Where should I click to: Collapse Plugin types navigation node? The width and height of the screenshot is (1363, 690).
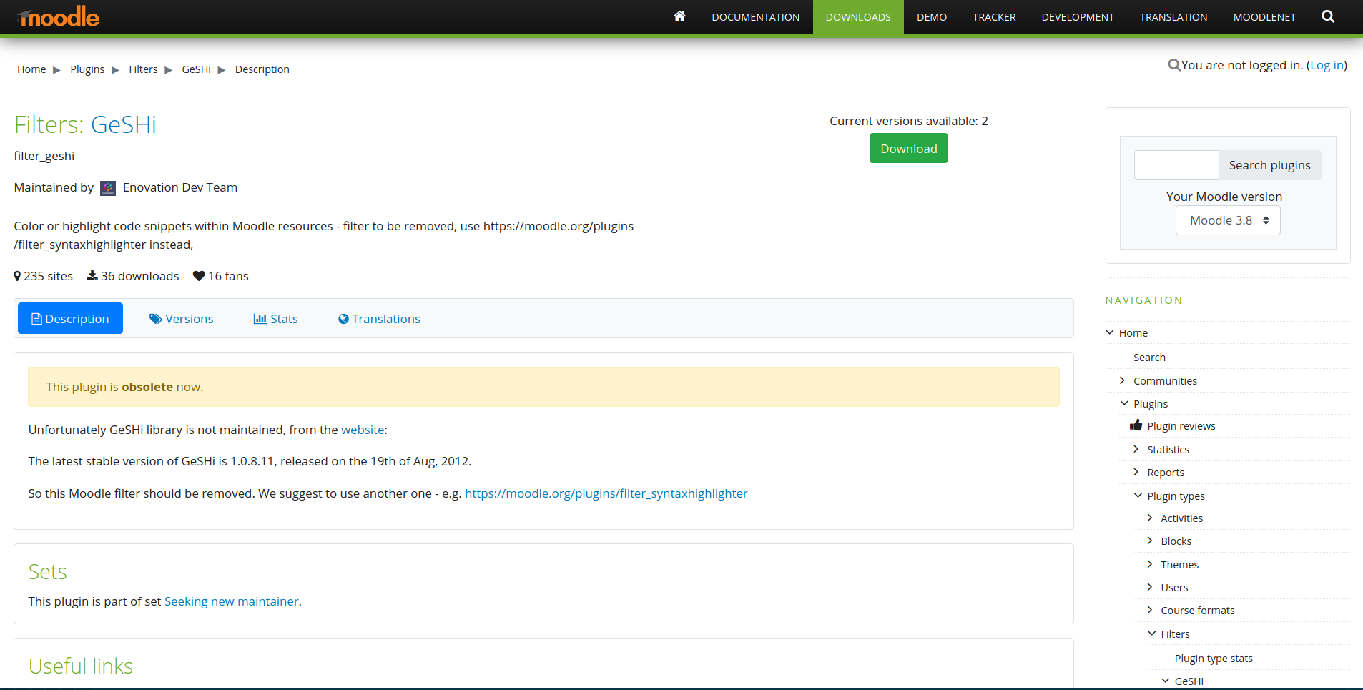(1138, 496)
